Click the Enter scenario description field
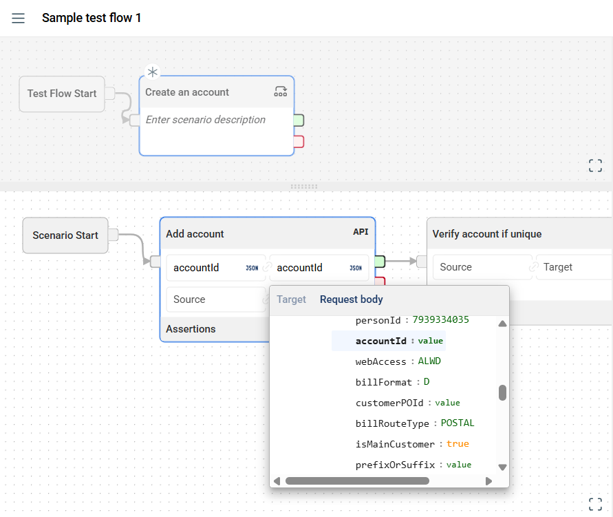 click(x=206, y=120)
